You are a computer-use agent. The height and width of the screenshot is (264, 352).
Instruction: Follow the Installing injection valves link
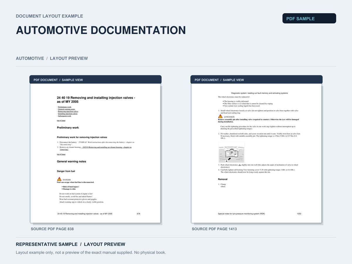pos(68,114)
